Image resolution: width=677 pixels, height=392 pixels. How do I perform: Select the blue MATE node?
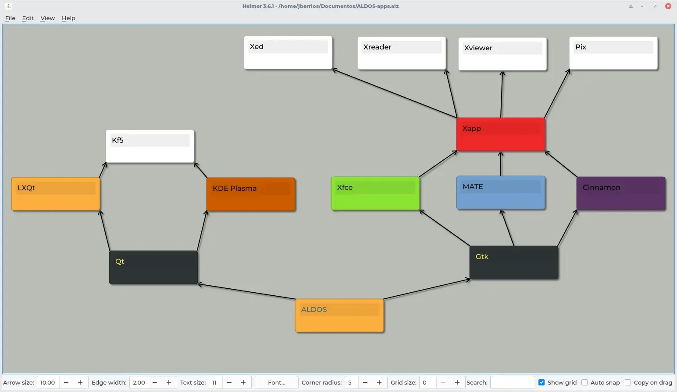pos(501,192)
